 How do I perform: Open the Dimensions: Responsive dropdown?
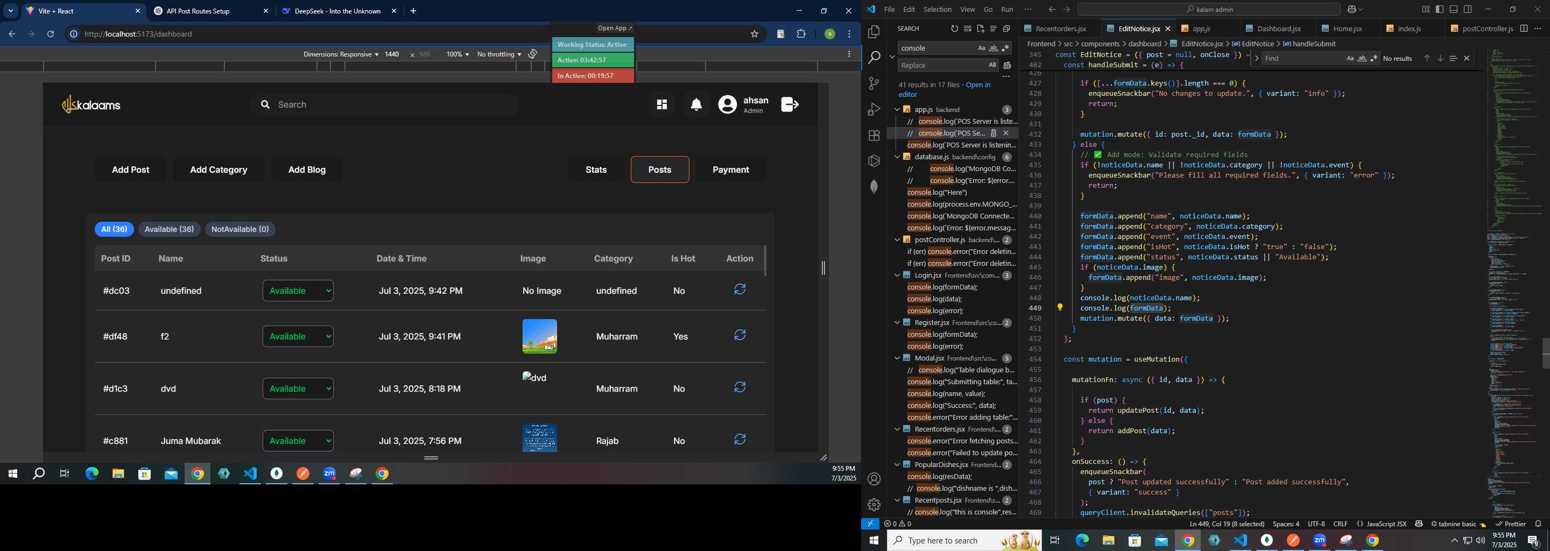tap(341, 54)
